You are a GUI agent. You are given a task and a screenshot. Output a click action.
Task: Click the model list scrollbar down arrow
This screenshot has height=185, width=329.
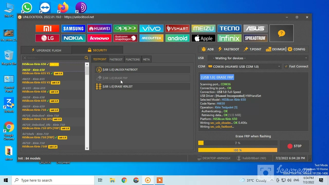click(87, 148)
